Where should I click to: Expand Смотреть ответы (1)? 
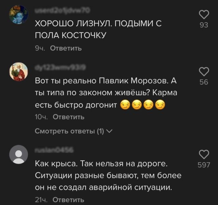pos(74,131)
